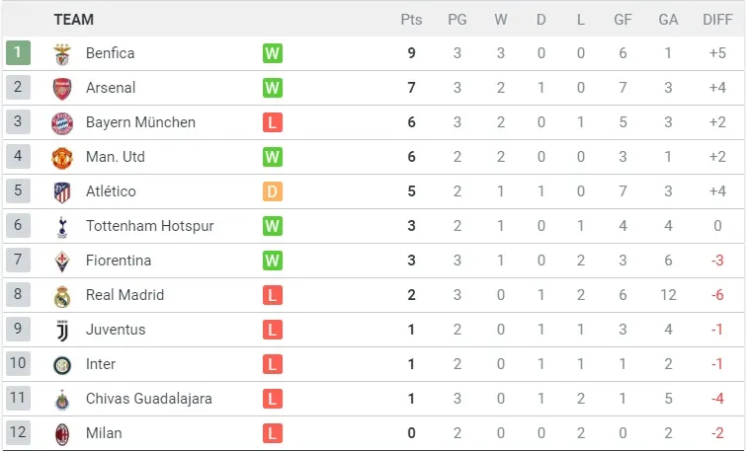Click Benfica's green W result badge

tap(273, 53)
